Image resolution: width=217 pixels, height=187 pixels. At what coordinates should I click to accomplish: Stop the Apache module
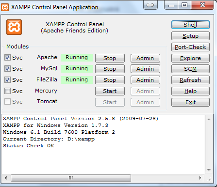tap(110, 58)
